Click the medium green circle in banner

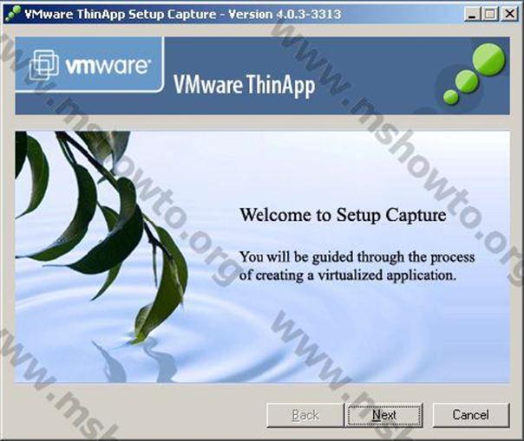(x=467, y=81)
